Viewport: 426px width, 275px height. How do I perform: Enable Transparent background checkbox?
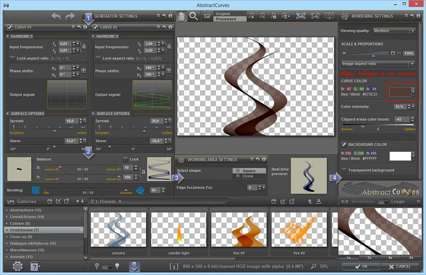click(x=344, y=170)
